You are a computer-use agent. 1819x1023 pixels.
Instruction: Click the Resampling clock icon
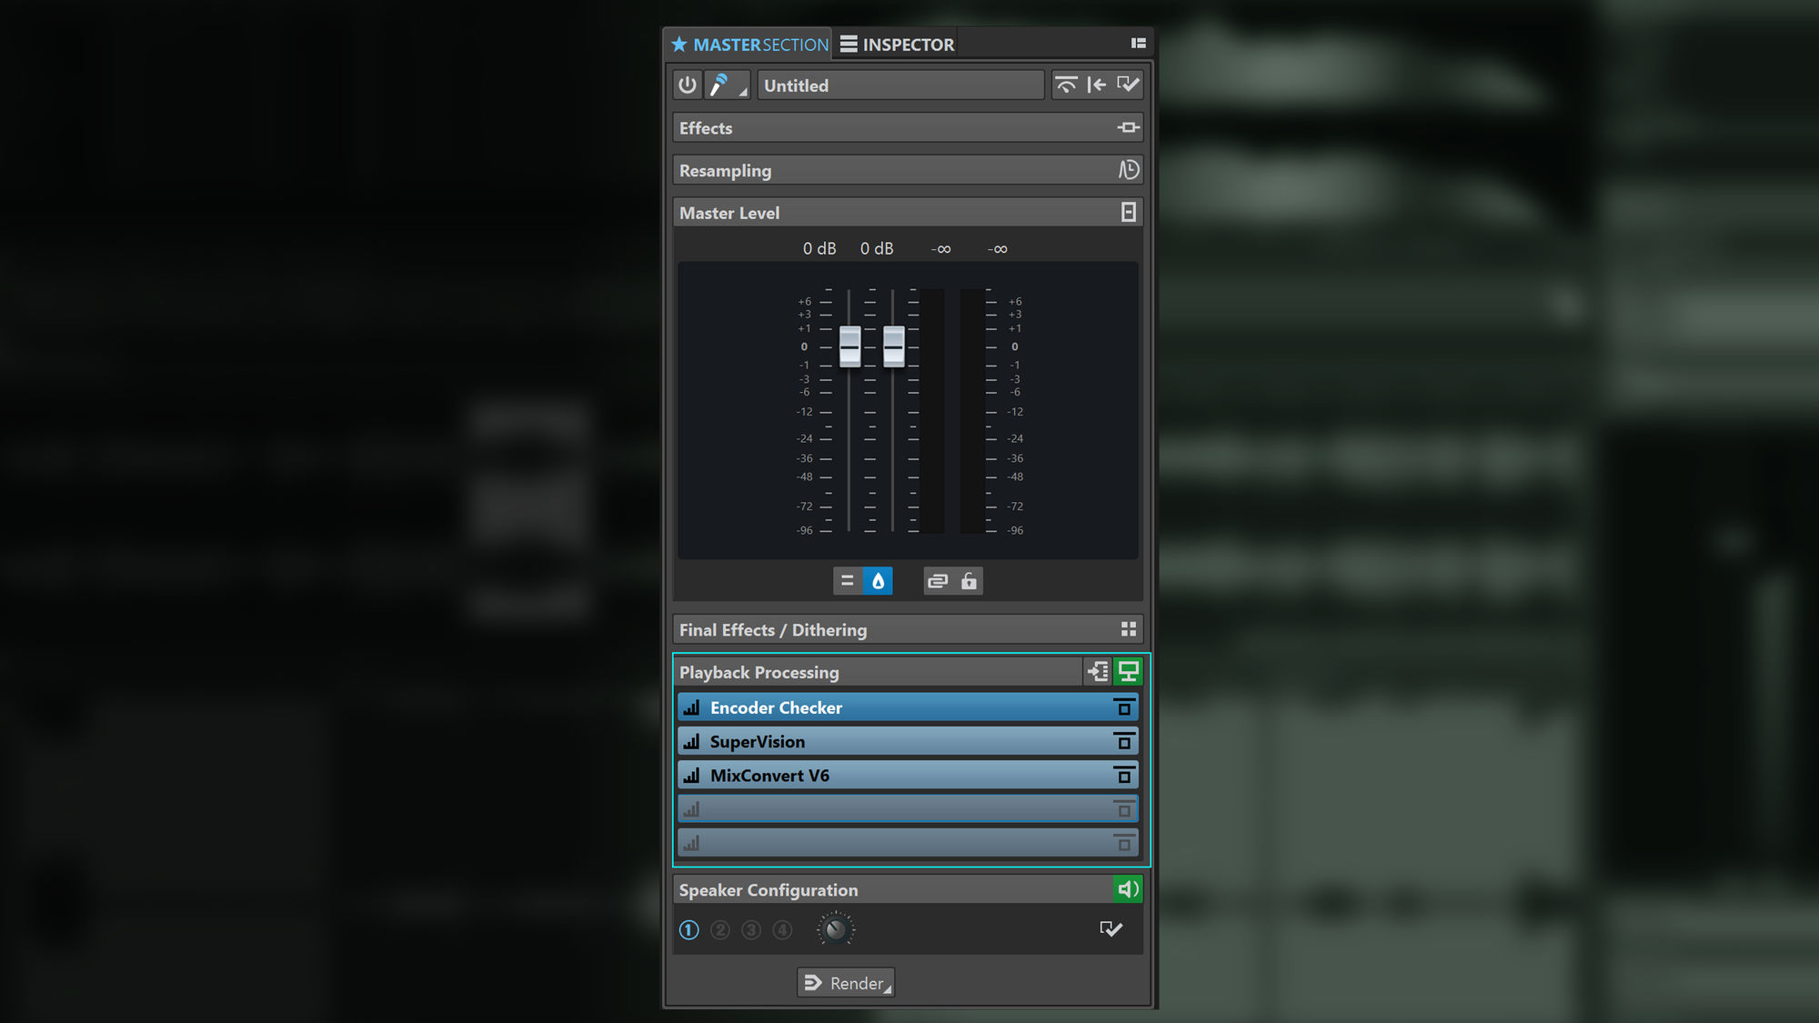[x=1127, y=169]
